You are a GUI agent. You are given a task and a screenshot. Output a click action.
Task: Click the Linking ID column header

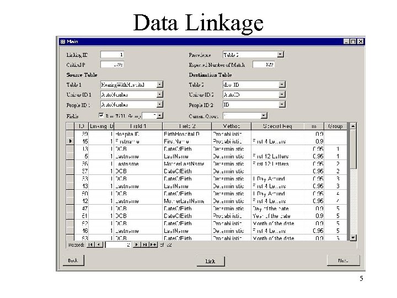coord(101,126)
